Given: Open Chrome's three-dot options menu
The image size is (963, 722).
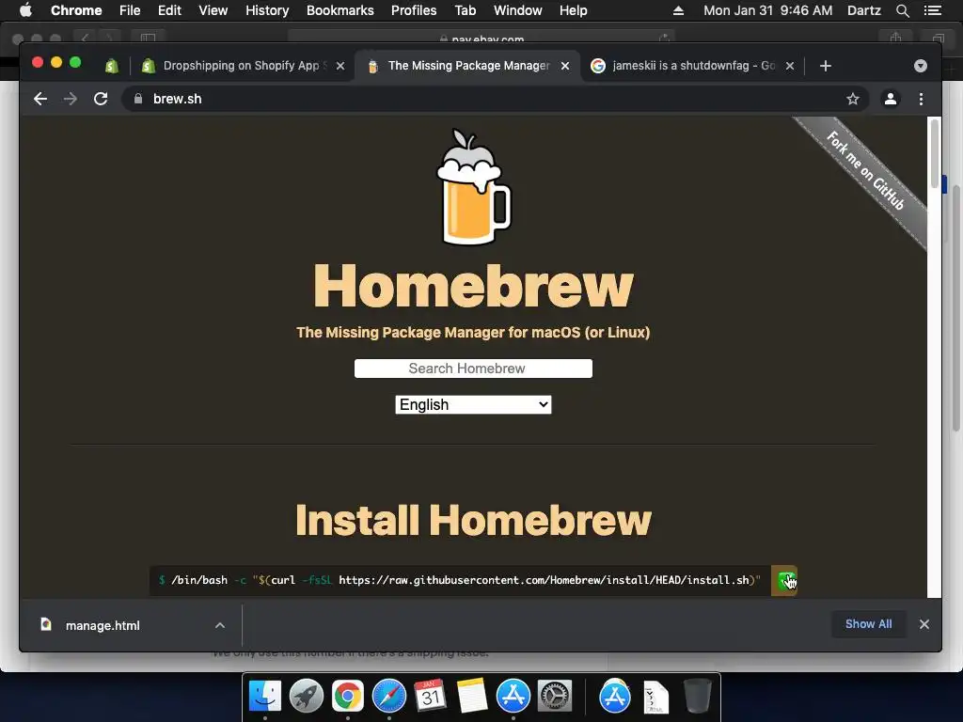Looking at the screenshot, I should [x=921, y=99].
